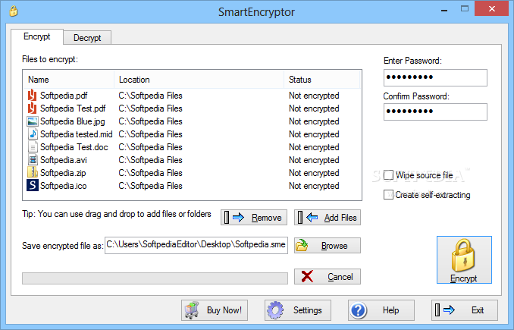Click the Cancel button label
The image size is (514, 330).
pos(340,277)
